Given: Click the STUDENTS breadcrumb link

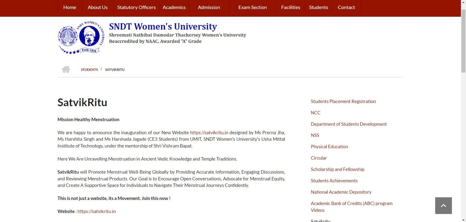Looking at the screenshot, I should pyautogui.click(x=89, y=70).
